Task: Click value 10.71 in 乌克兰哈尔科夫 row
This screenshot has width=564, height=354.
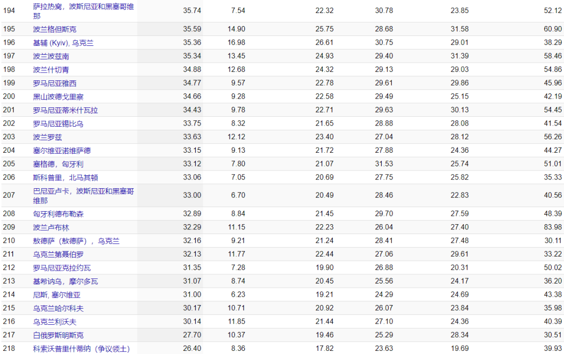Action: [x=237, y=308]
